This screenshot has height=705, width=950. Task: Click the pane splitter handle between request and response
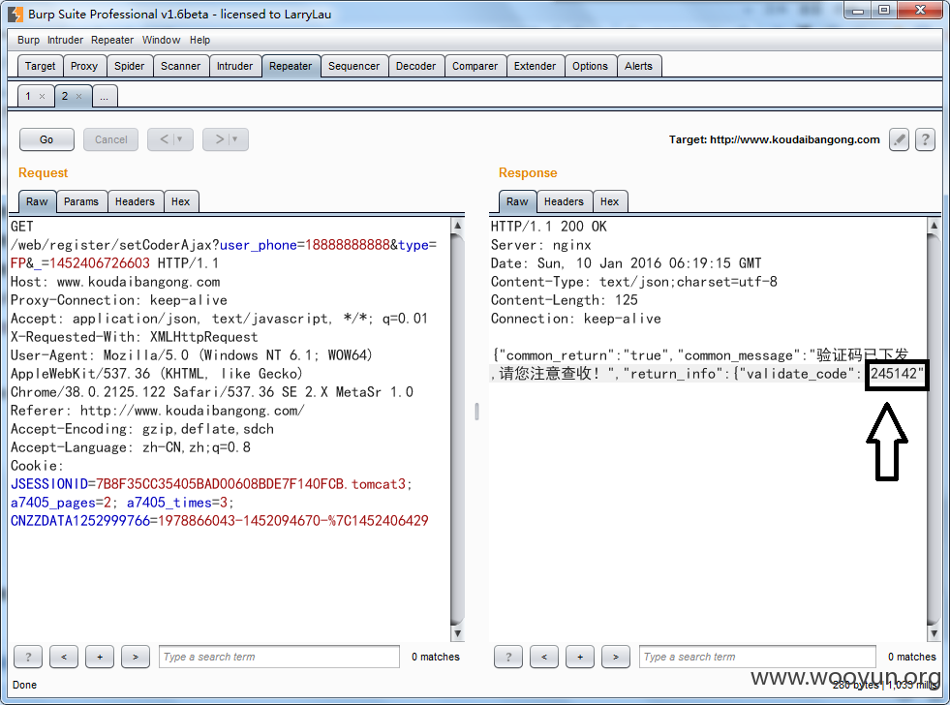[x=476, y=412]
